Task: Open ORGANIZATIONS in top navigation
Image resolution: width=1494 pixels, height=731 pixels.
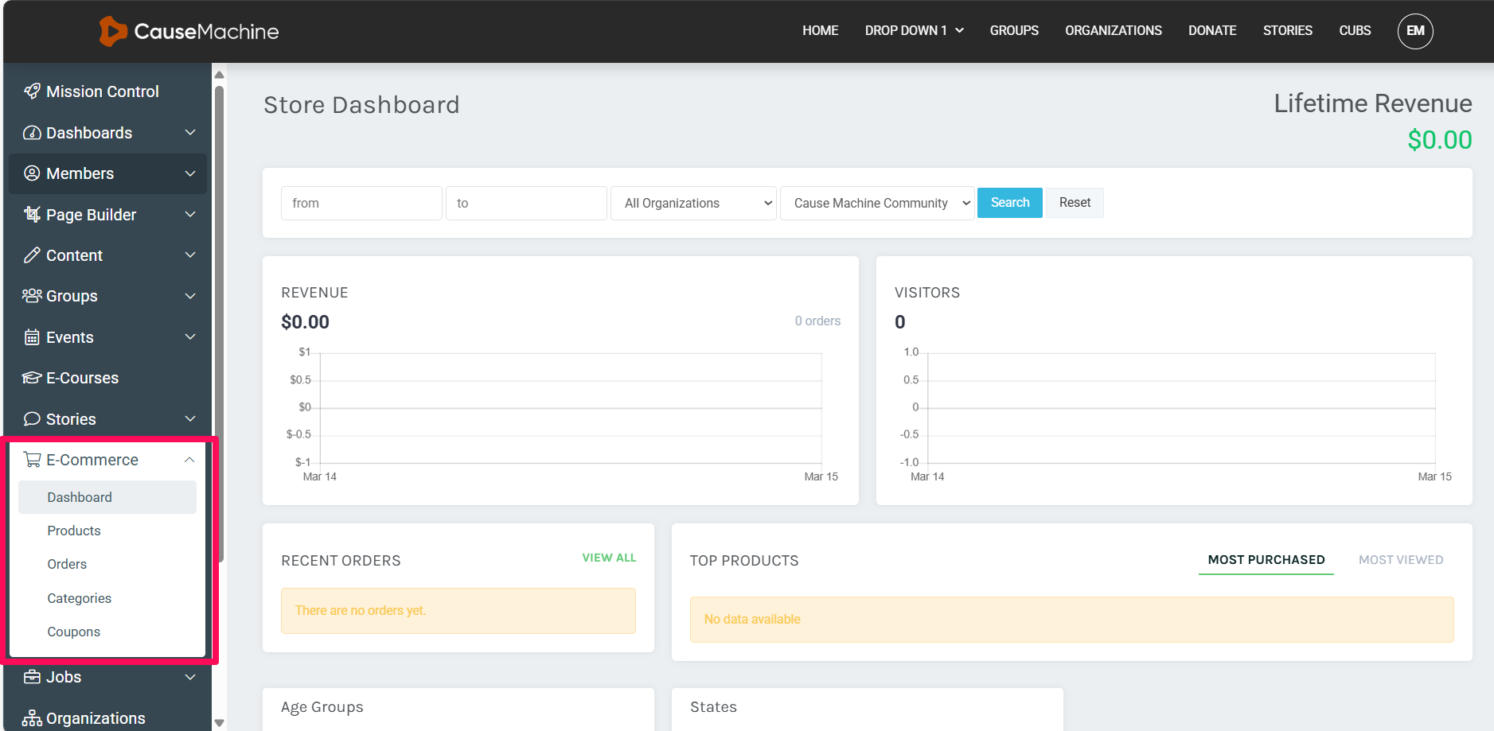Action: click(1114, 31)
